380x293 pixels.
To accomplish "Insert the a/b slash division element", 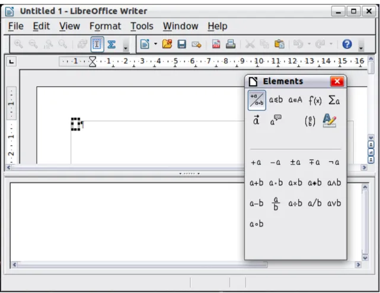I will [x=315, y=203].
